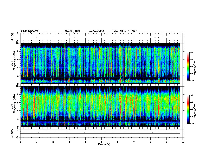Select the ch.2 colorbar "log(PSD)(V²/Hz)" label
Viewport: 206px width, 159px height.
click(x=195, y=110)
